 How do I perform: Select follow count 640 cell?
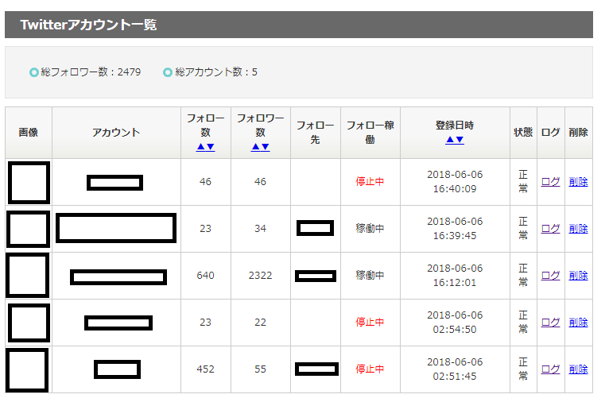pyautogui.click(x=205, y=276)
